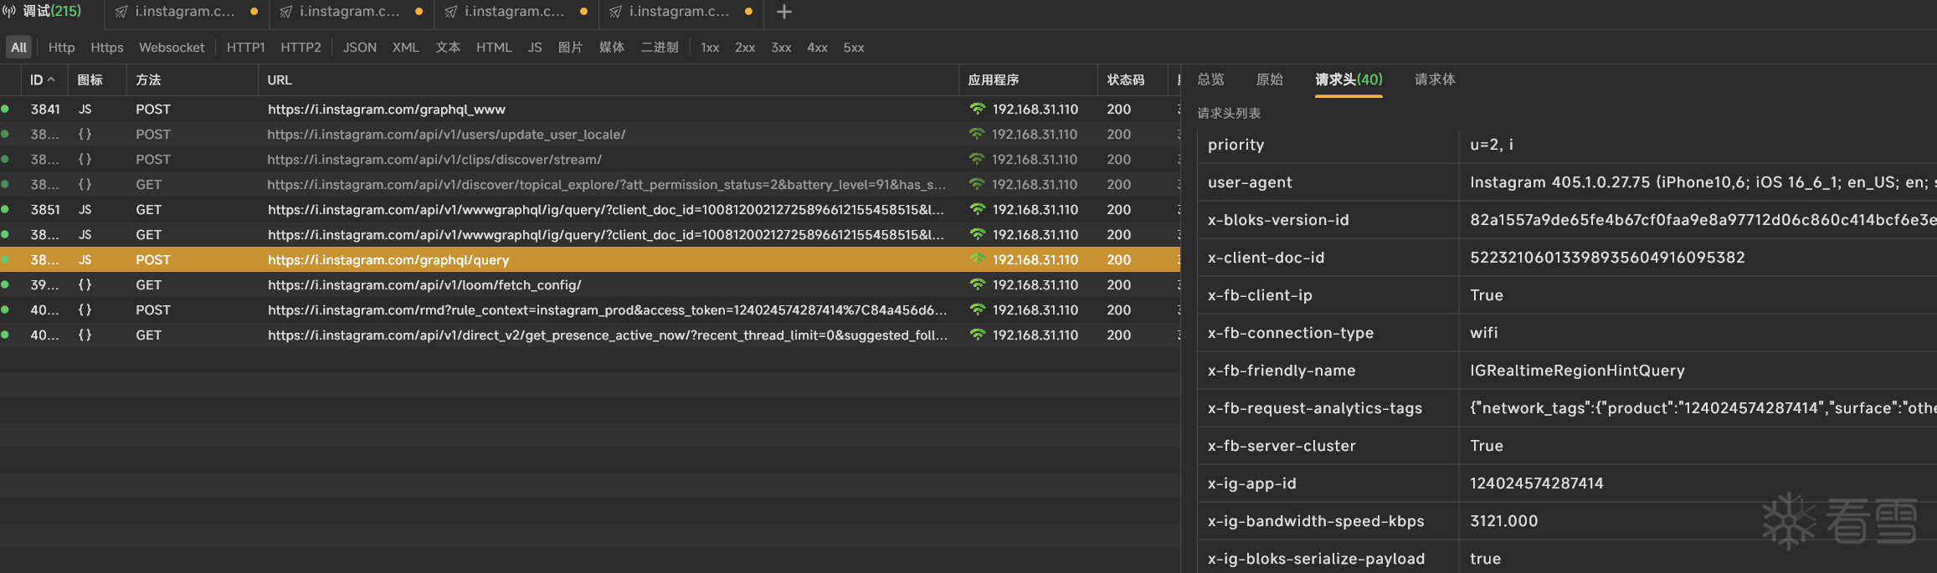Filter by HTML type
The width and height of the screenshot is (1937, 573).
pyautogui.click(x=494, y=48)
